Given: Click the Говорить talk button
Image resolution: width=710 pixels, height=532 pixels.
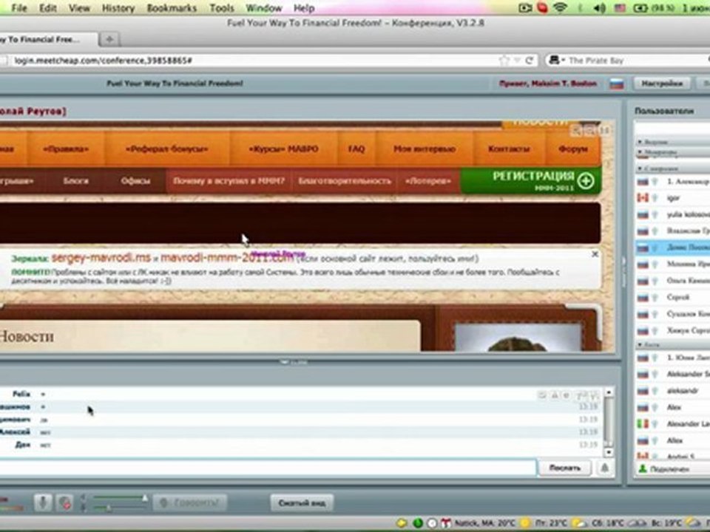Looking at the screenshot, I should [189, 503].
